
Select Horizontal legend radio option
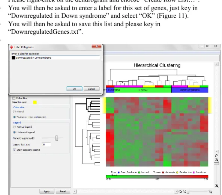[14, 132]
